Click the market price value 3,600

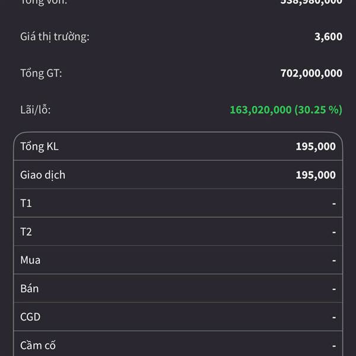pos(328,37)
